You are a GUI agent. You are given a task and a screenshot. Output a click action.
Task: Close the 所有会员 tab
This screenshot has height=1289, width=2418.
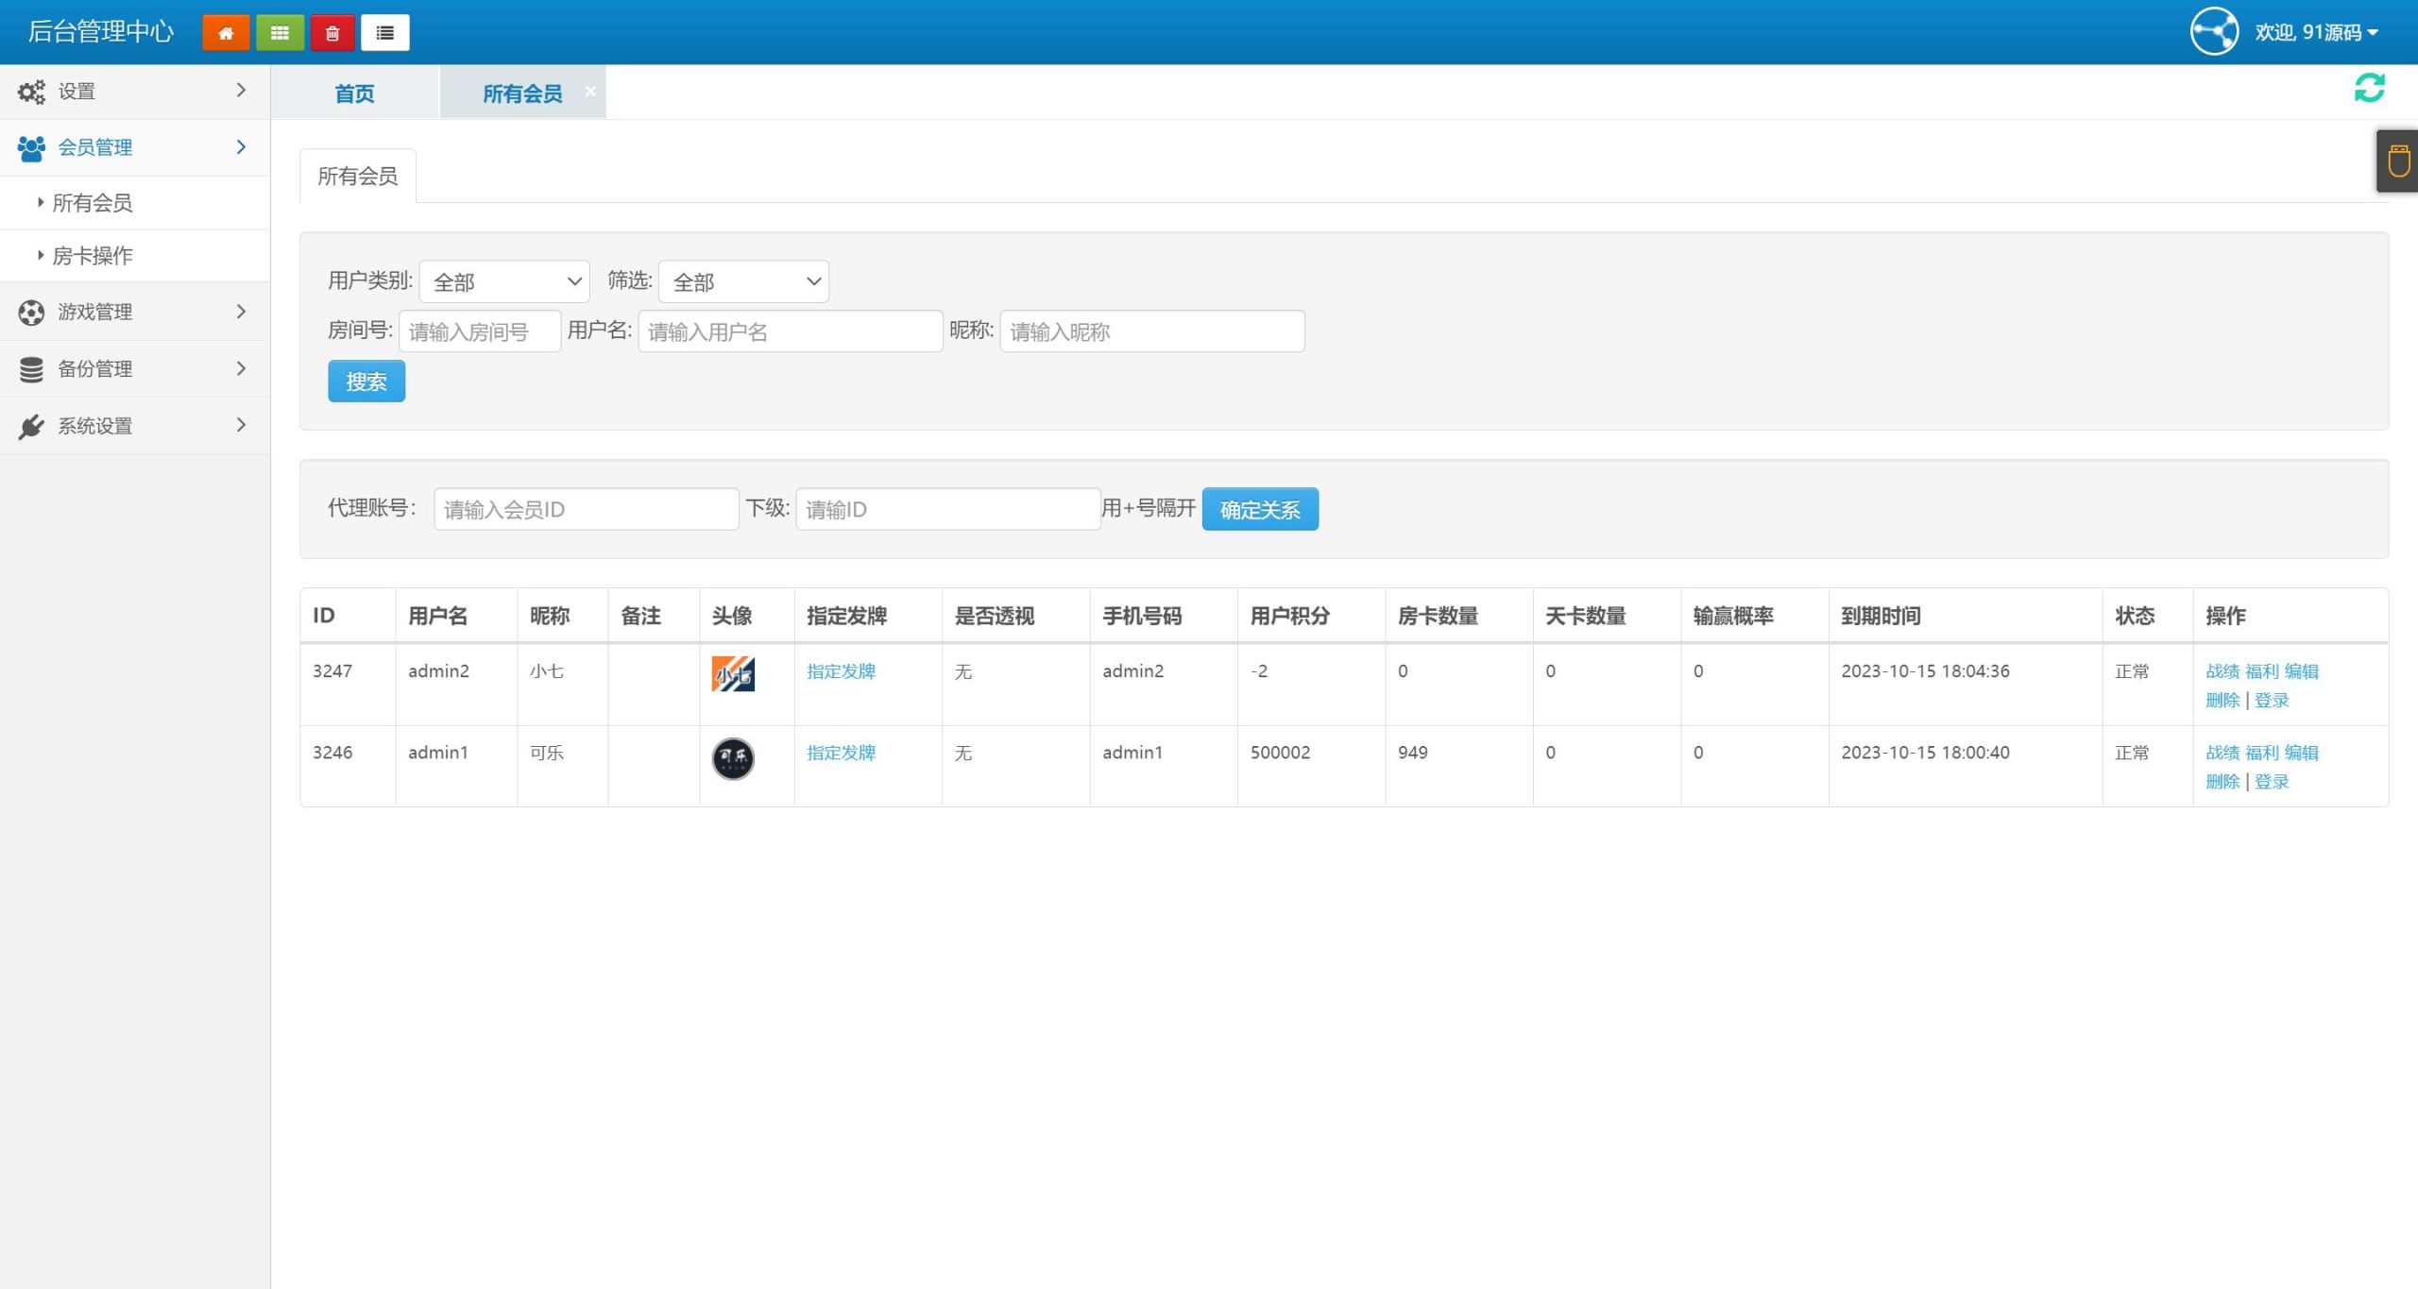(x=590, y=91)
